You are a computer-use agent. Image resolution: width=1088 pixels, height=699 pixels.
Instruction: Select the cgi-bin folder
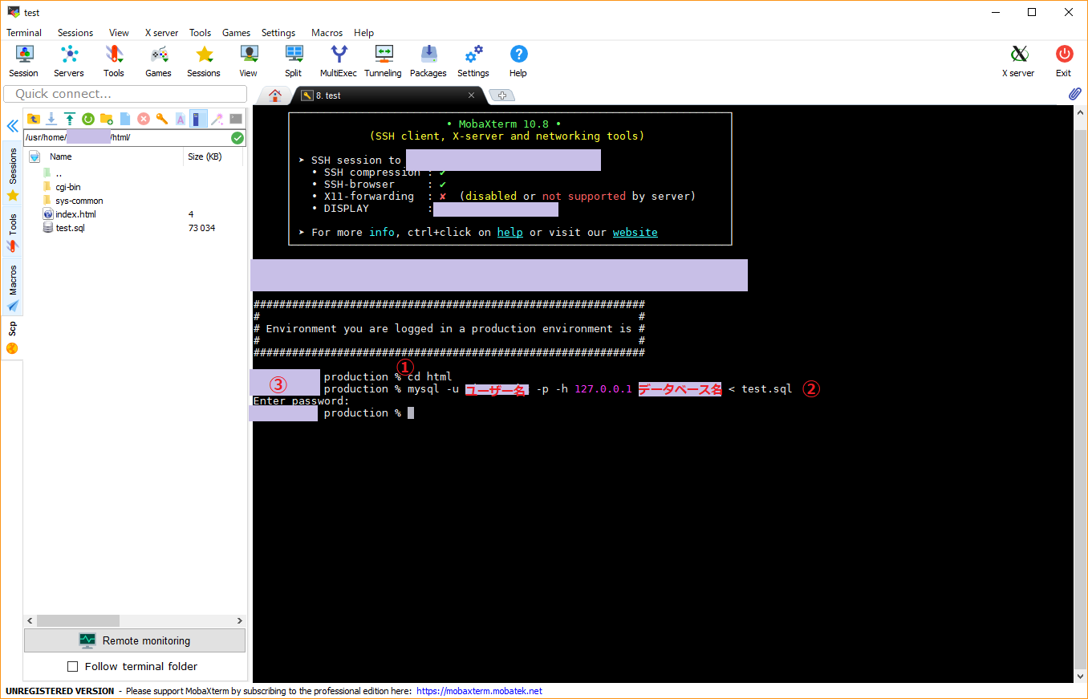point(68,187)
